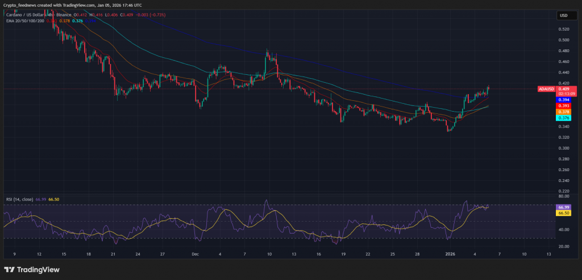
Task: Click the close value C0.409 in legend
Action: point(127,15)
